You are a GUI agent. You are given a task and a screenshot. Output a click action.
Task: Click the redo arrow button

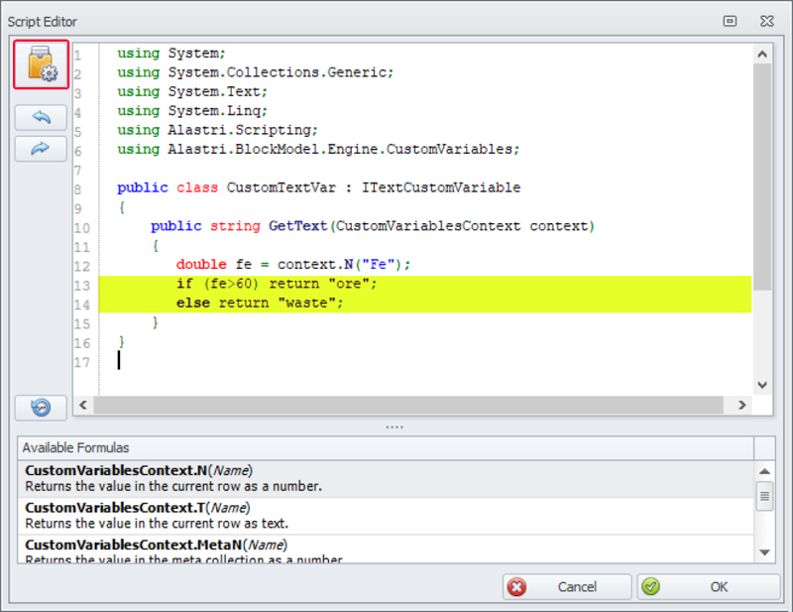click(x=42, y=149)
